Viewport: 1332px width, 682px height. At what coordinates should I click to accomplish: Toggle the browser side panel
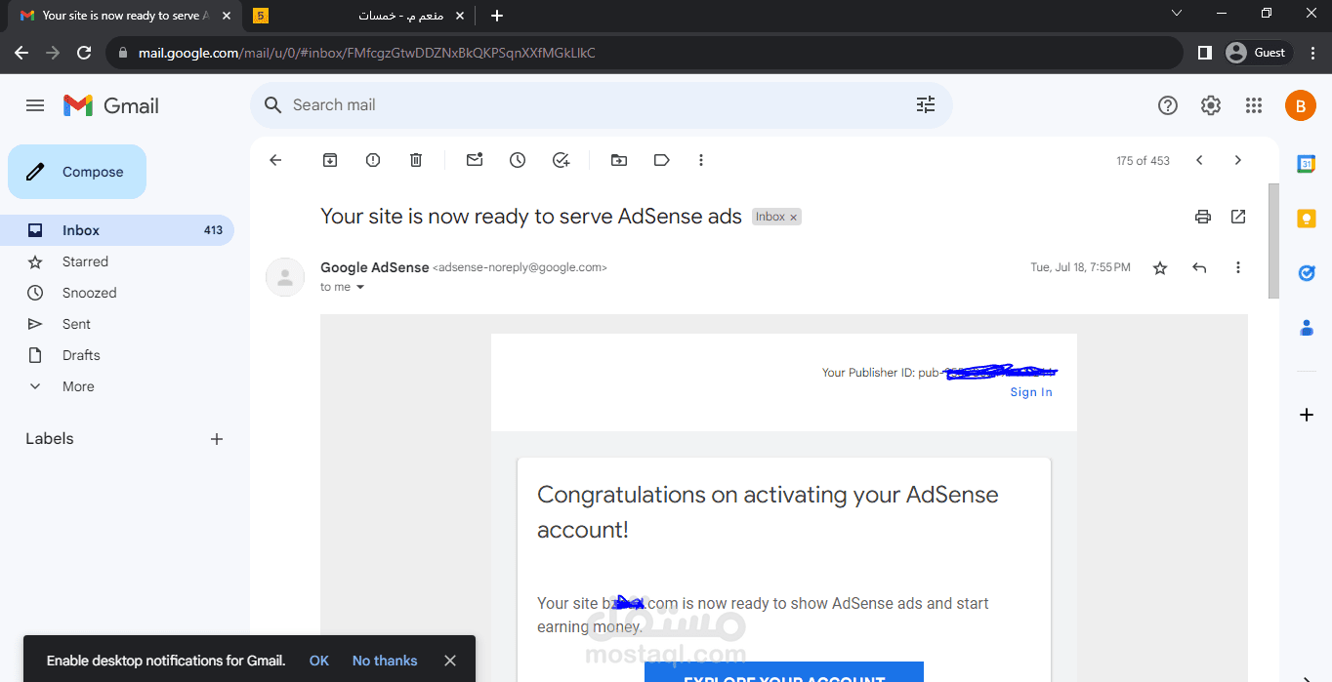tap(1205, 53)
